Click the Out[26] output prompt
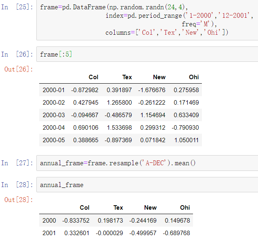Screen dimensions: 258x242 (x=19, y=69)
